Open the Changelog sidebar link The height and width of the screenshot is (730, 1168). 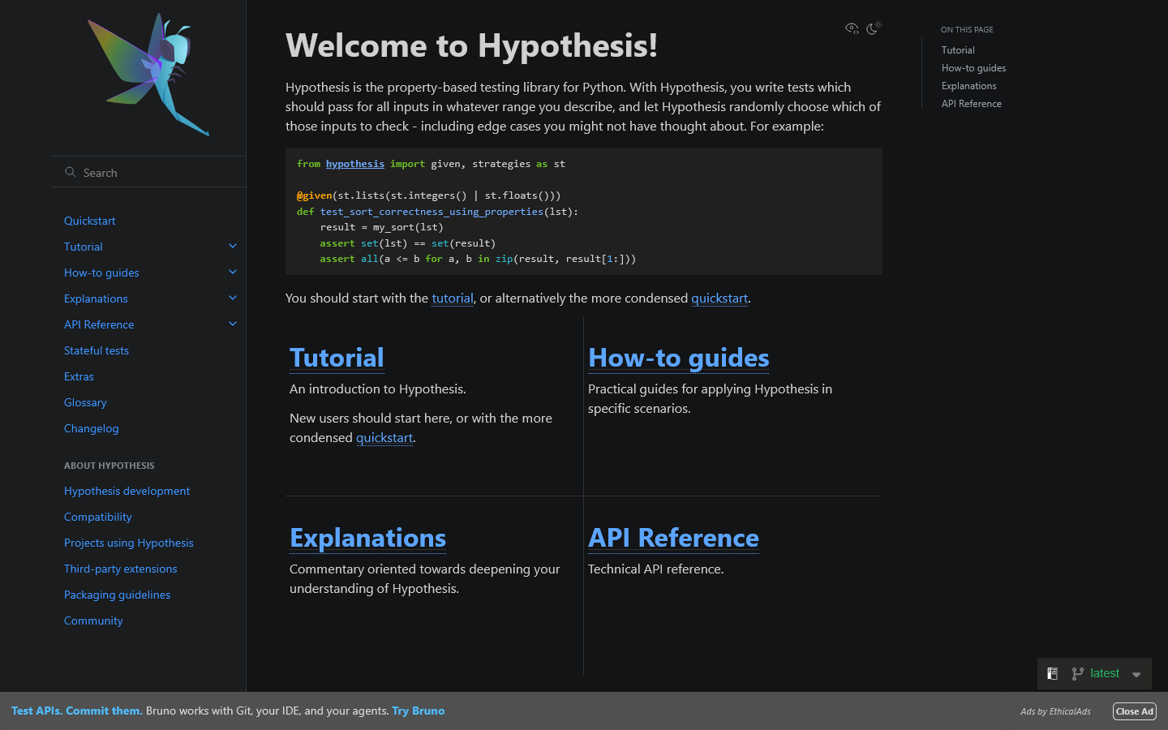[91, 428]
